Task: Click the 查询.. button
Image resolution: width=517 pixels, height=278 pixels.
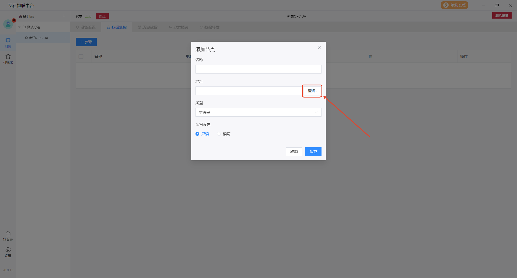Action: (312, 91)
